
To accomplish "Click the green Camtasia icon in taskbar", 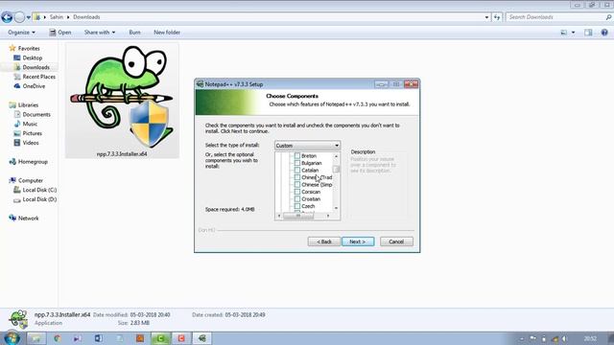I will click(x=161, y=338).
